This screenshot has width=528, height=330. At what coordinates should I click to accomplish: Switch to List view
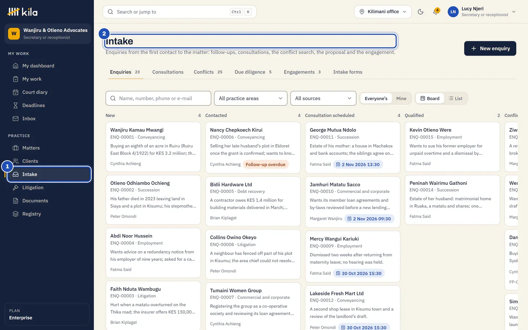455,98
